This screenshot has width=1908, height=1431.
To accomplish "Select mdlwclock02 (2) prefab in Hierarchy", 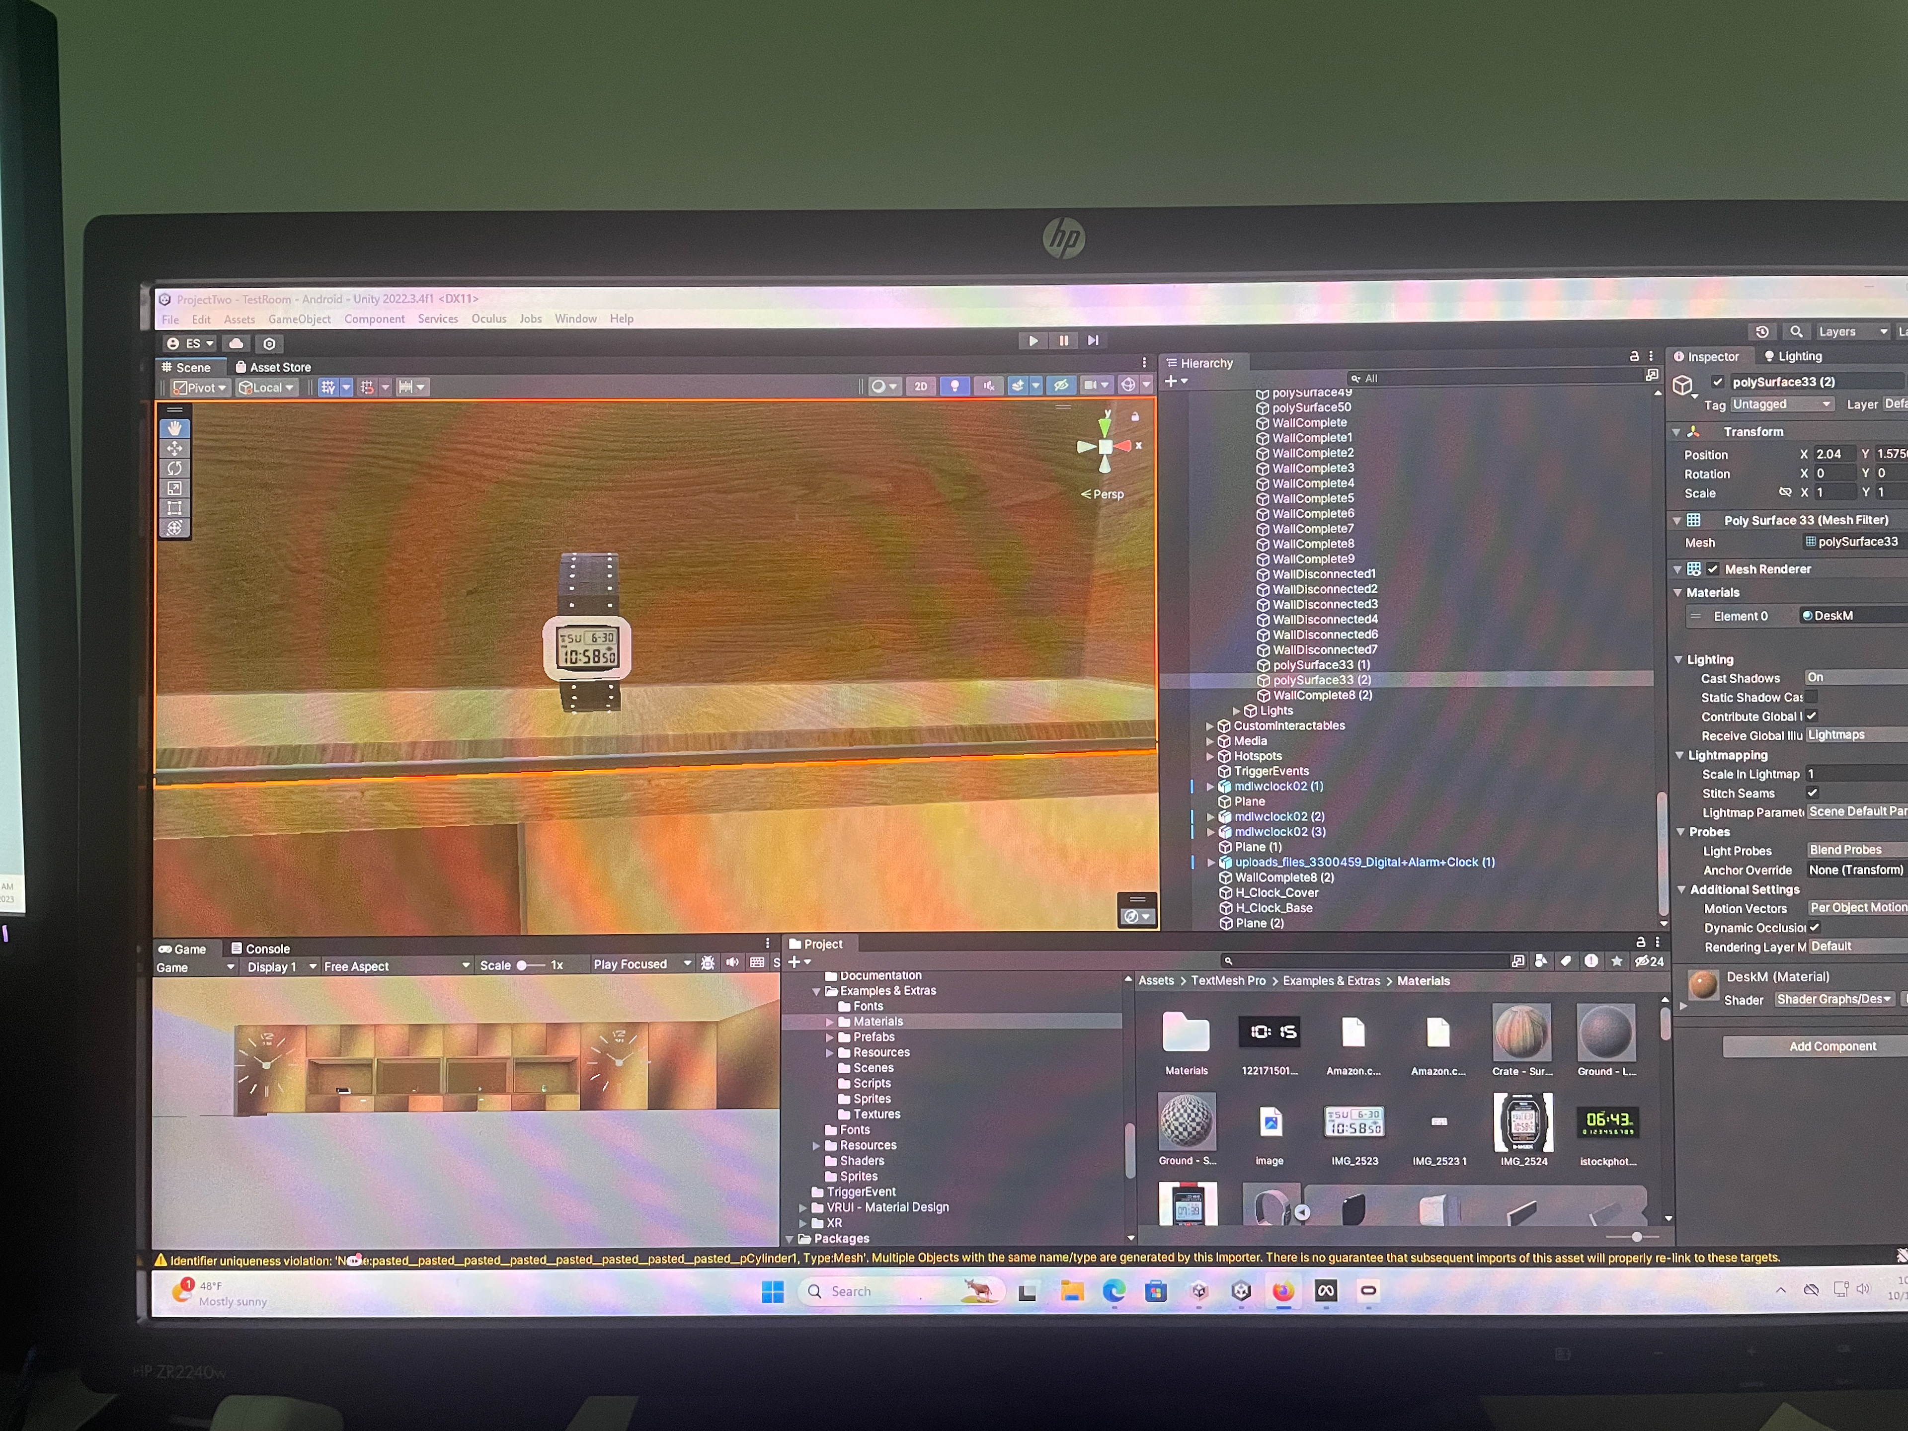I will [x=1278, y=817].
